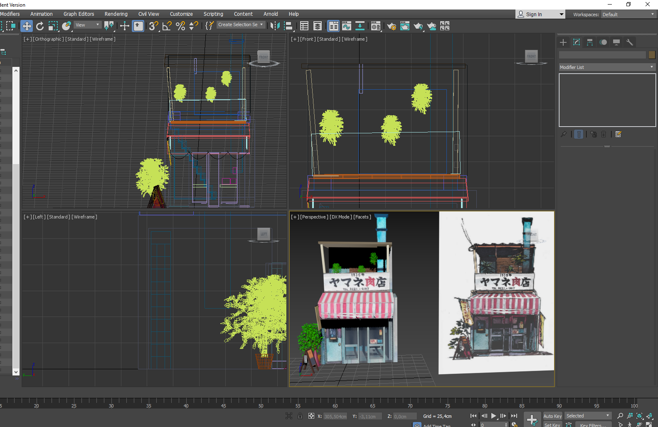Click the object color swatch

[x=652, y=55]
